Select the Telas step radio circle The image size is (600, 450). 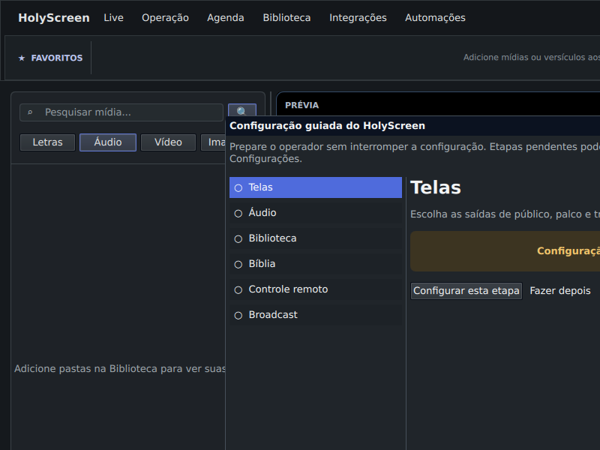(x=238, y=188)
